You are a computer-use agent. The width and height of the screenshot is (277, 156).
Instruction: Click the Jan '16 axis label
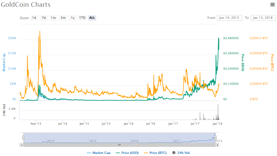coord(128,124)
